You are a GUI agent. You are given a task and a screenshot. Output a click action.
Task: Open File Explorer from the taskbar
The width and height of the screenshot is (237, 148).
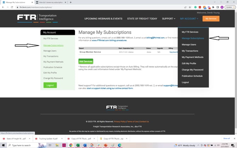[x=57, y=145]
